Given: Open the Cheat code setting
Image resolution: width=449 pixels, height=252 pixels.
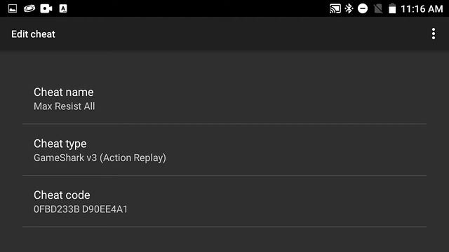Looking at the screenshot, I should (224, 202).
